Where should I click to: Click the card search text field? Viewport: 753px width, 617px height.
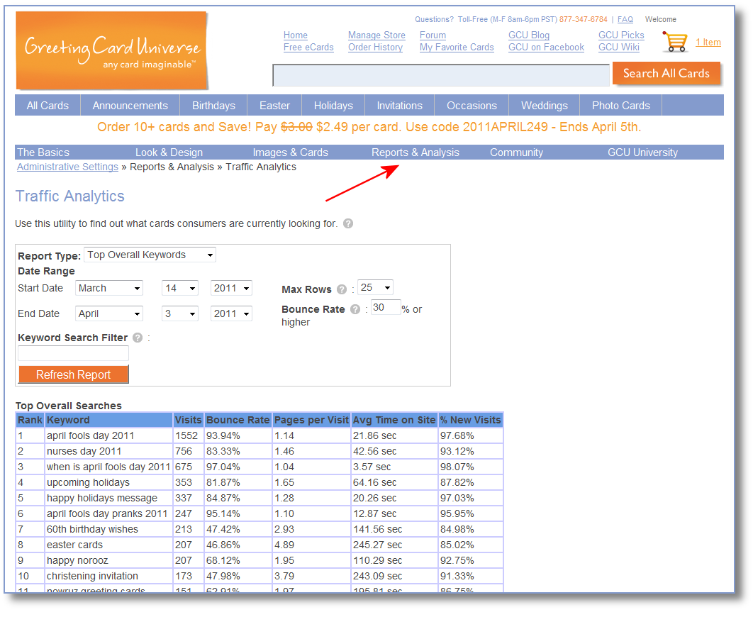(x=441, y=75)
